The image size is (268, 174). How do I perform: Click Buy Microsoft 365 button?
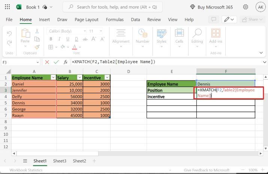click(211, 7)
